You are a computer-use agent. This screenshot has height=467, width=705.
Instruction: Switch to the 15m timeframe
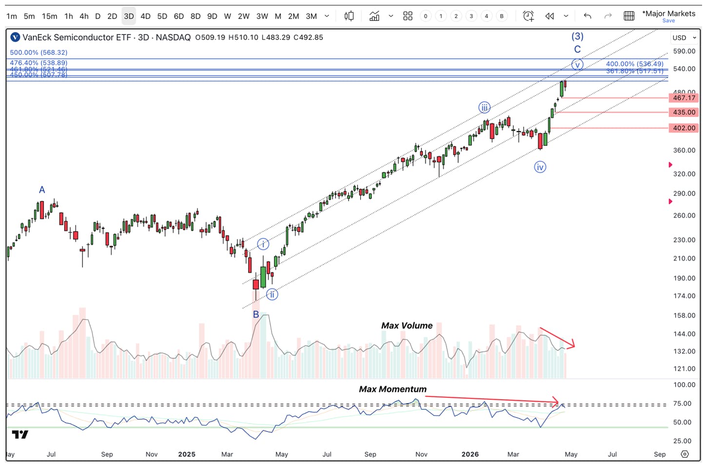coord(49,16)
